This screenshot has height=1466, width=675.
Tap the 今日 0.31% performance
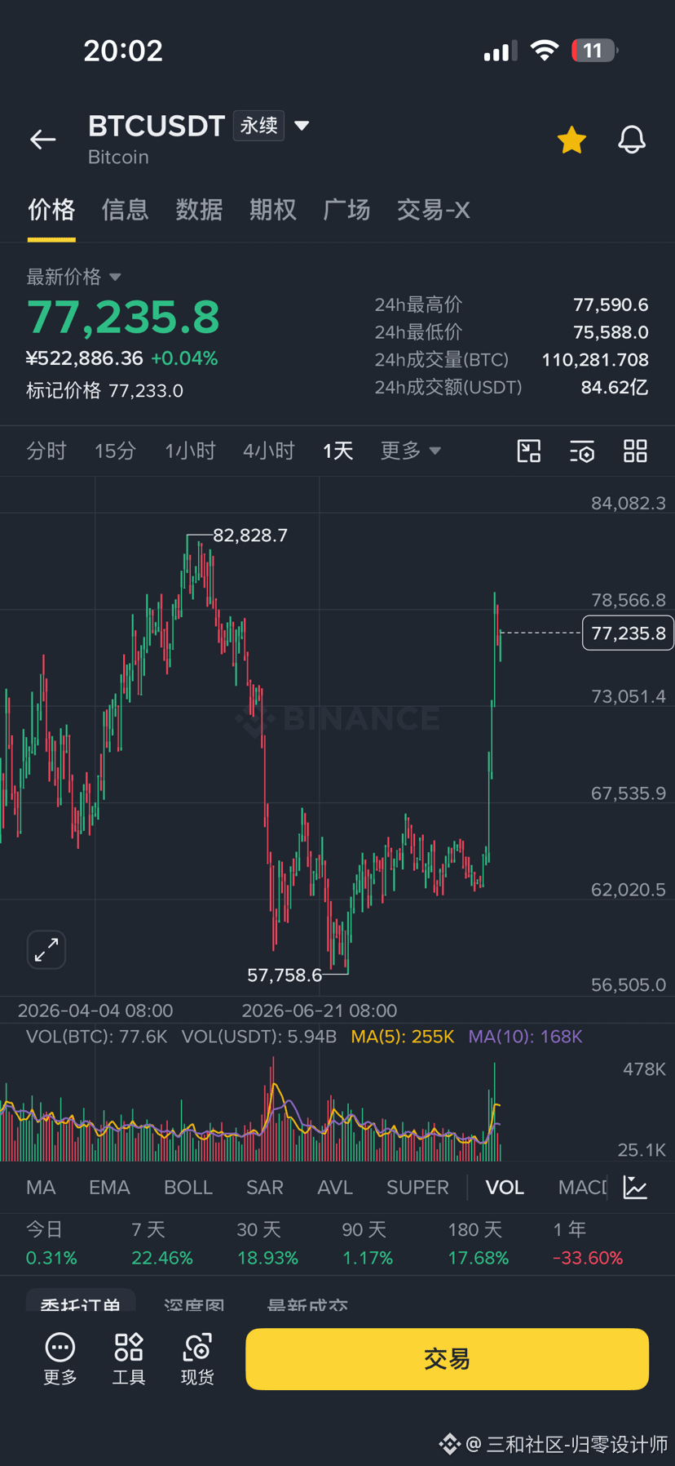click(x=51, y=1243)
